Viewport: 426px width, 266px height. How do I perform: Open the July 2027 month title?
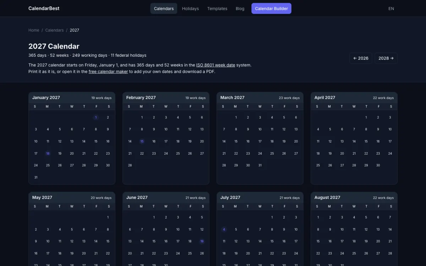point(230,198)
